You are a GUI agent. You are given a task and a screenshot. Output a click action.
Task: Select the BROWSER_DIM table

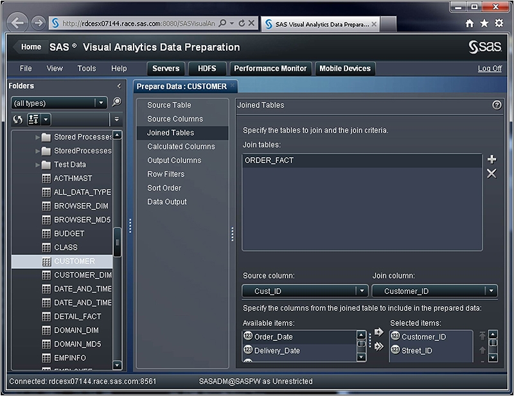click(81, 206)
